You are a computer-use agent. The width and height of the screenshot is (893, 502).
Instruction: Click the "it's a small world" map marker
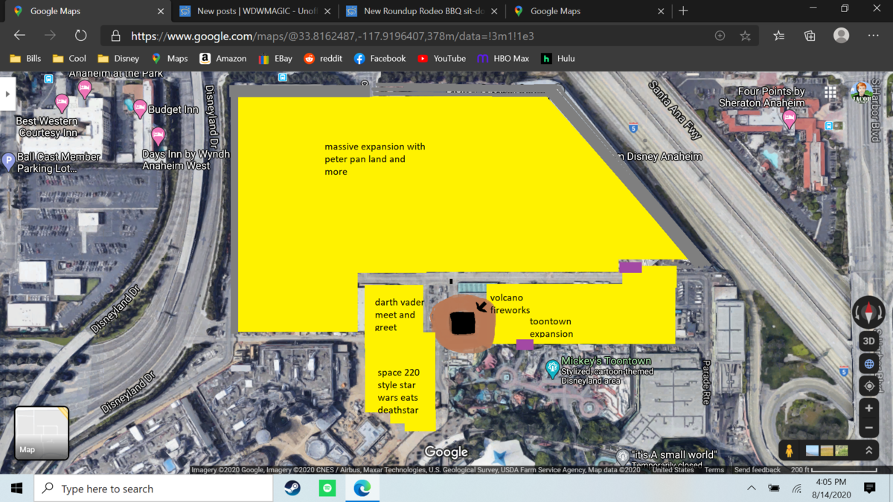(623, 455)
